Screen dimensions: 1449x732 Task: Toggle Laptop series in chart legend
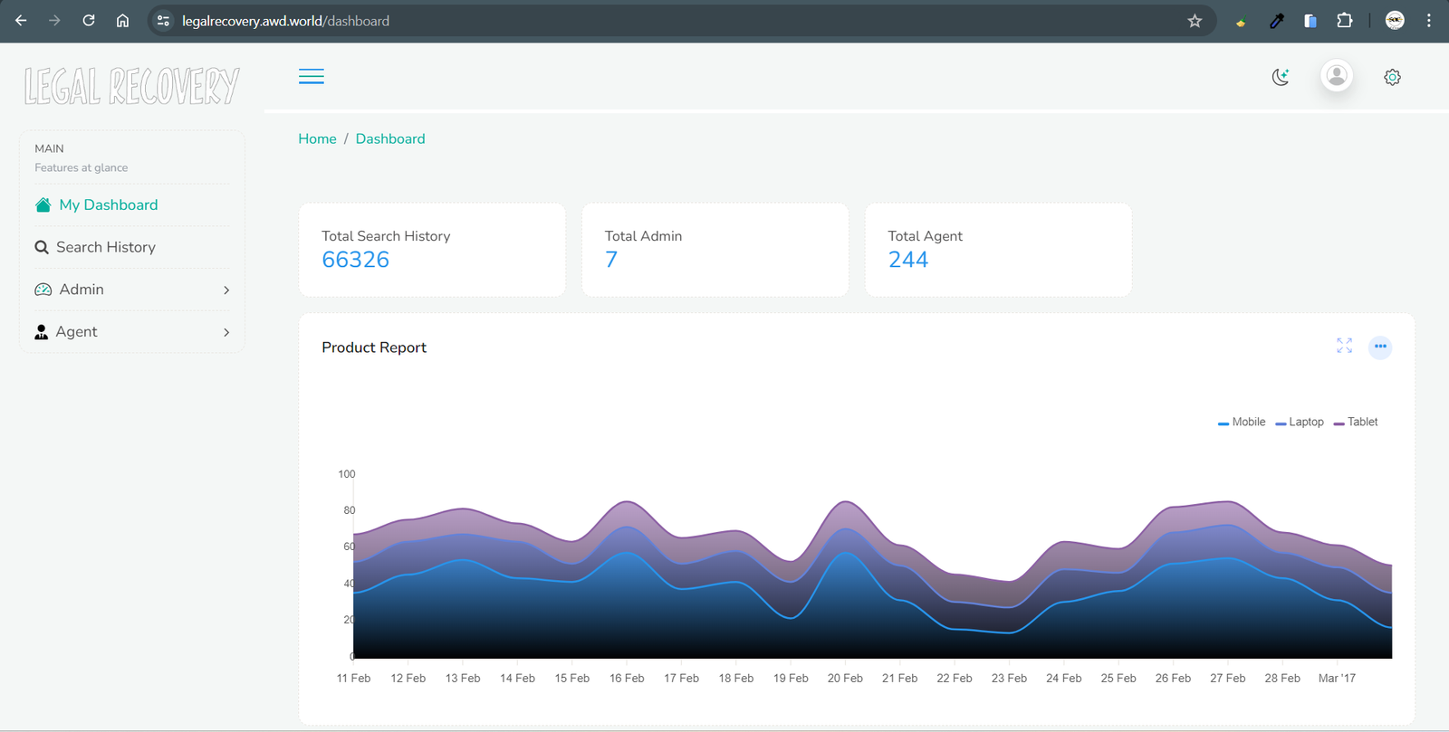pos(1300,422)
